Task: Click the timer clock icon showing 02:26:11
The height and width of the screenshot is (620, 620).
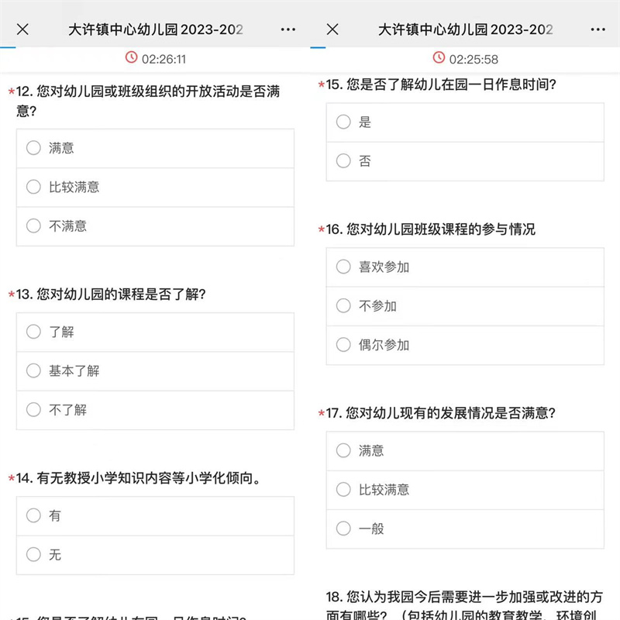Action: click(x=131, y=58)
